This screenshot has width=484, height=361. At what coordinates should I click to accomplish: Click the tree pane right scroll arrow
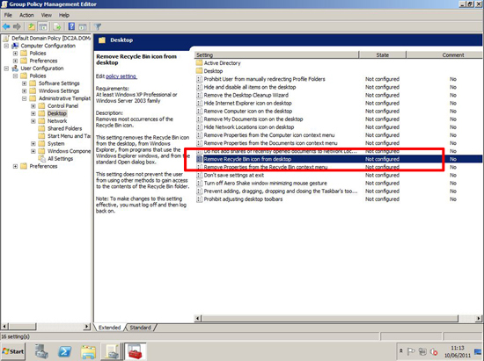coord(87,326)
